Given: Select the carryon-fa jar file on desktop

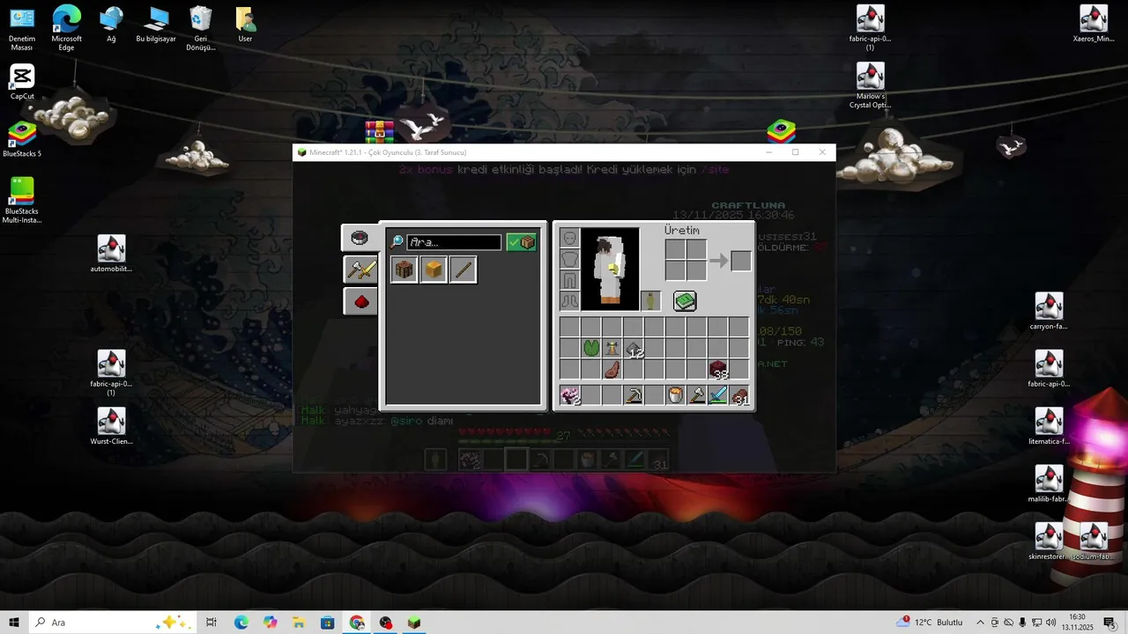Looking at the screenshot, I should [1049, 312].
